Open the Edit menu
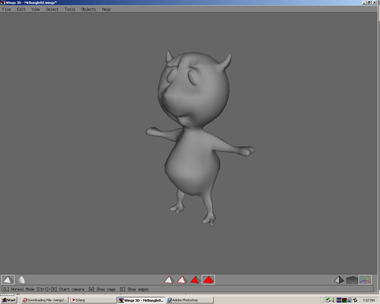 coord(21,9)
